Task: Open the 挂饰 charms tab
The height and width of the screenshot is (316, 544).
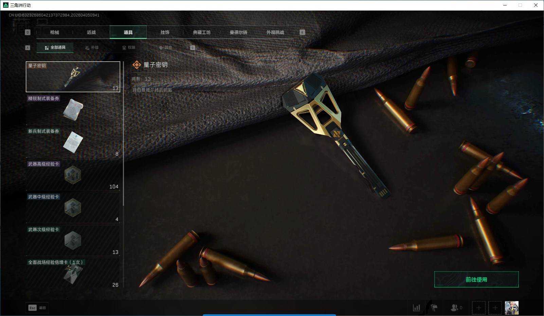Action: 165,32
